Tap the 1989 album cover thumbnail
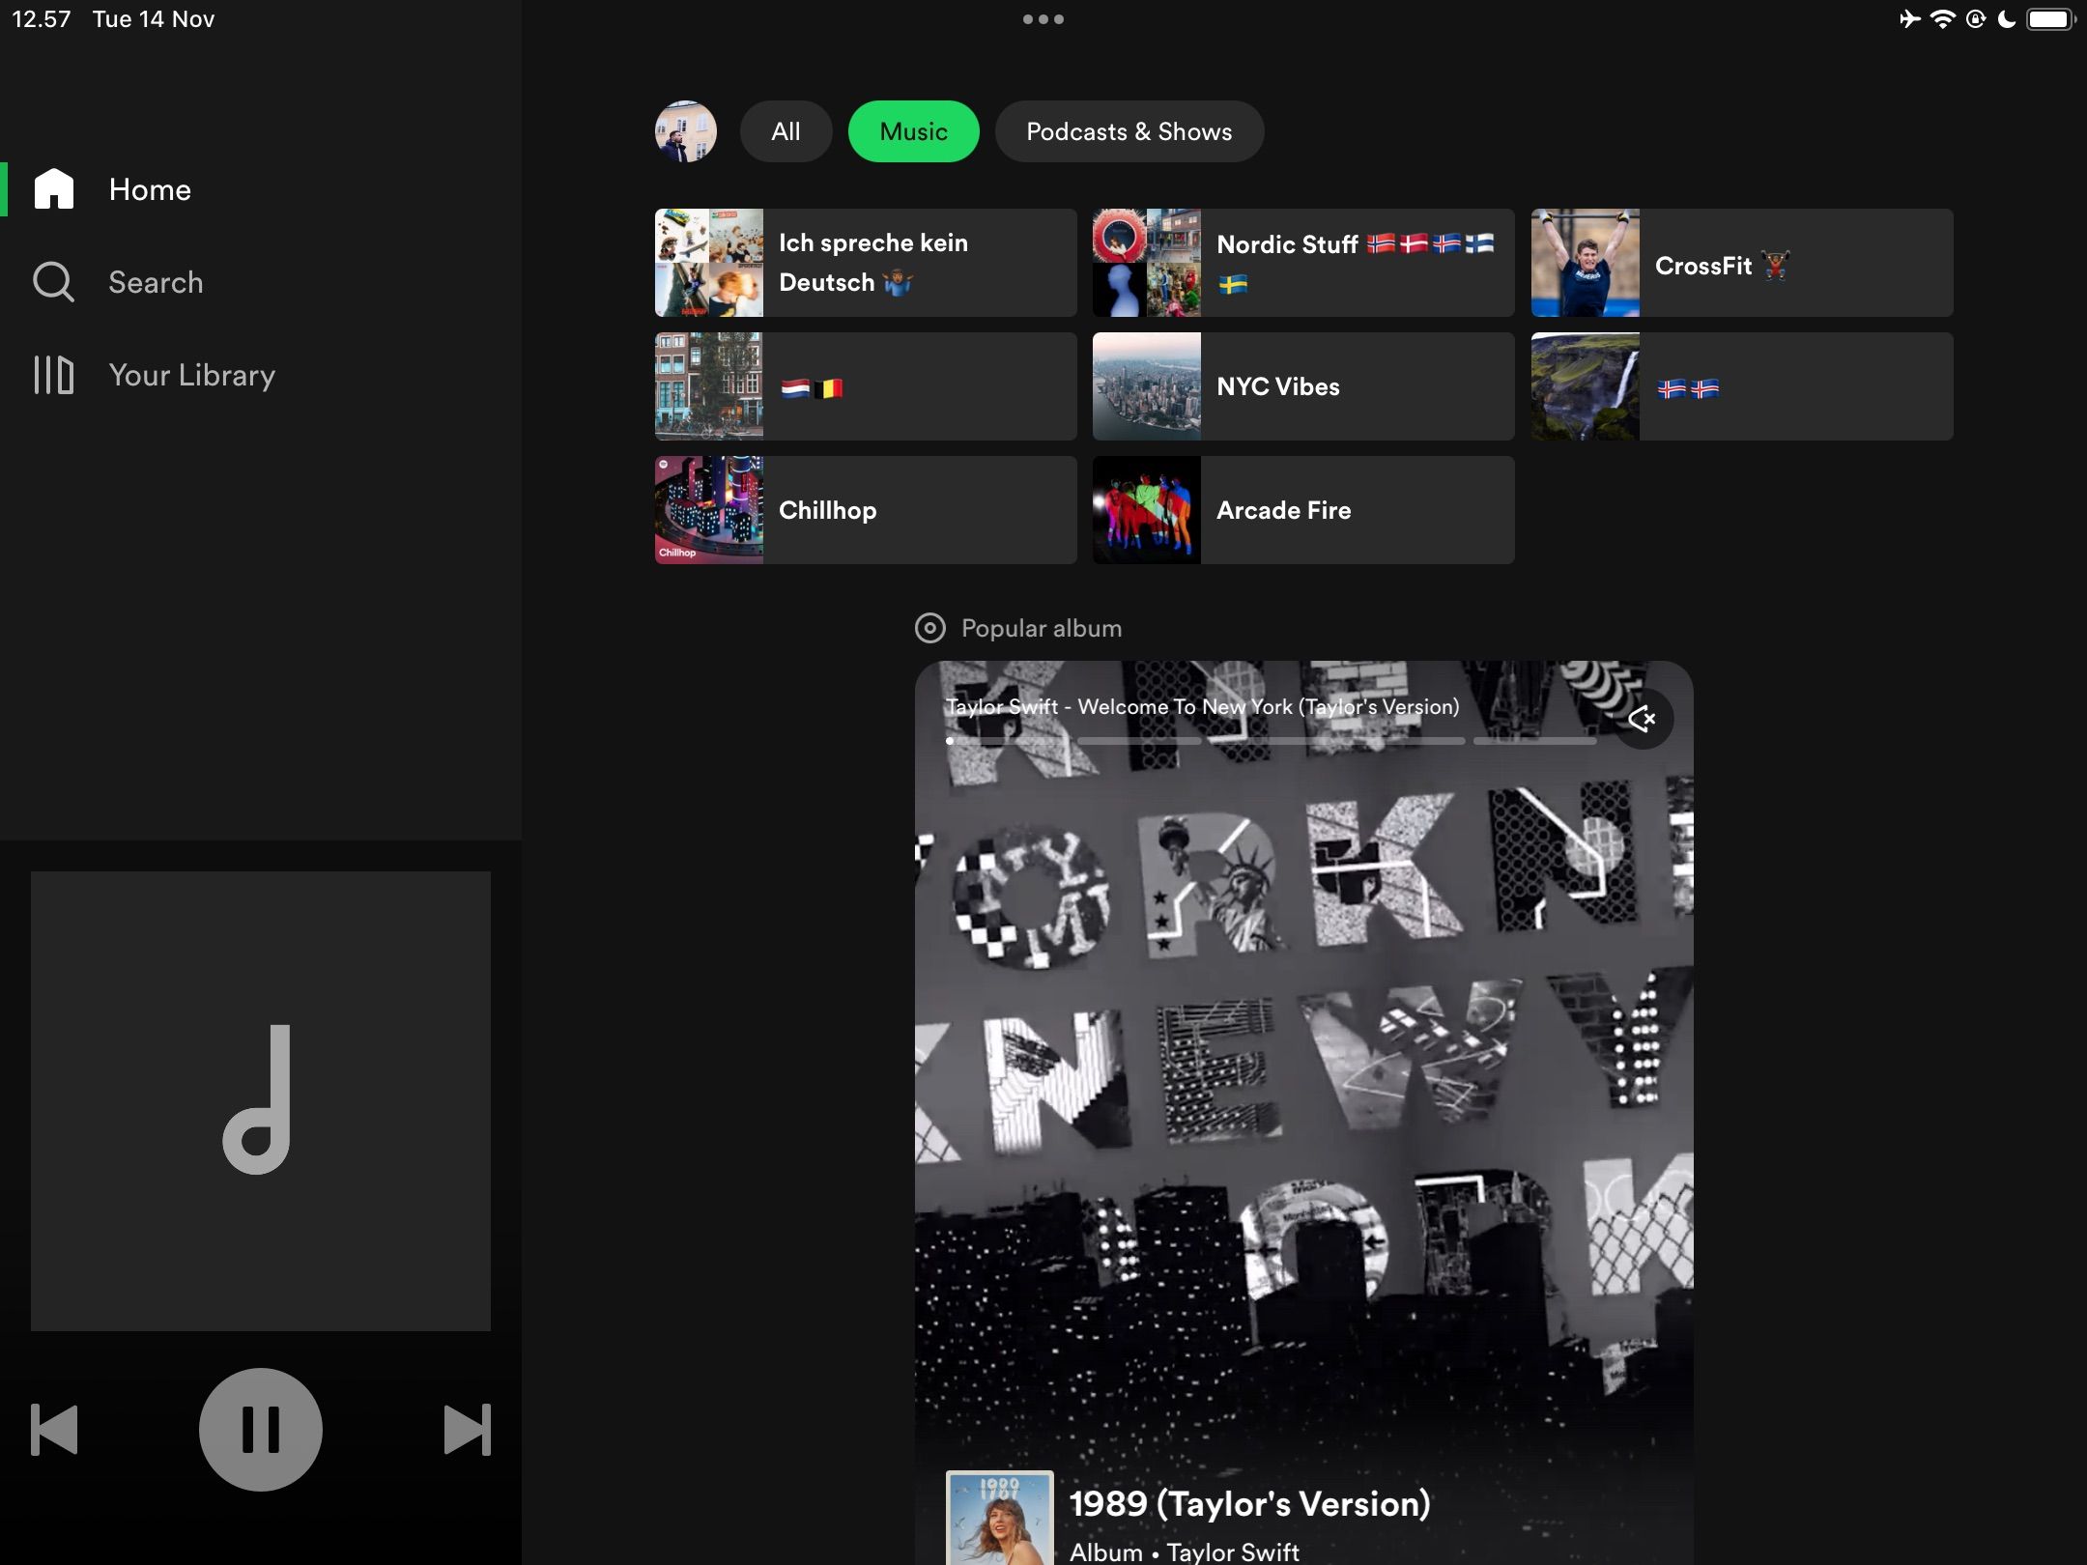Screen dimensions: 2087x1565 pos(1000,1519)
